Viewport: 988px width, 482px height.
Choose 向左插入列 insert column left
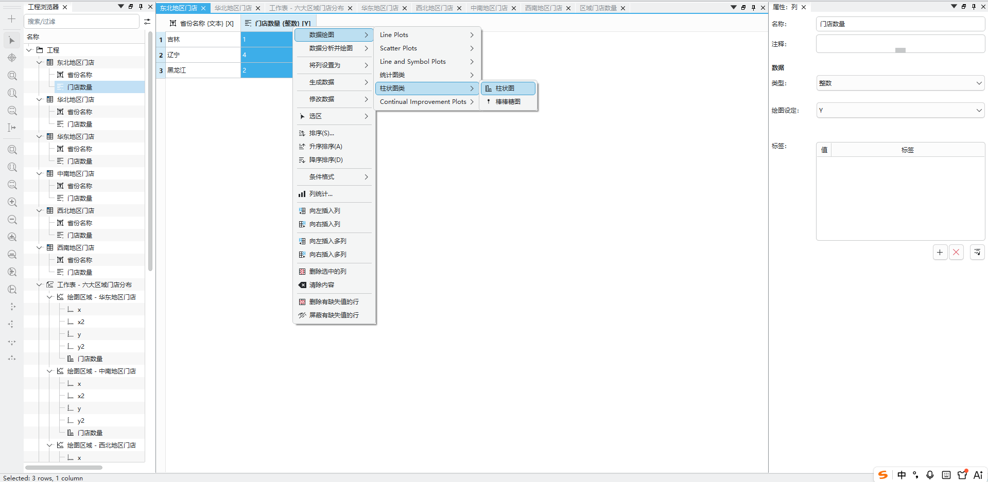tap(335, 211)
